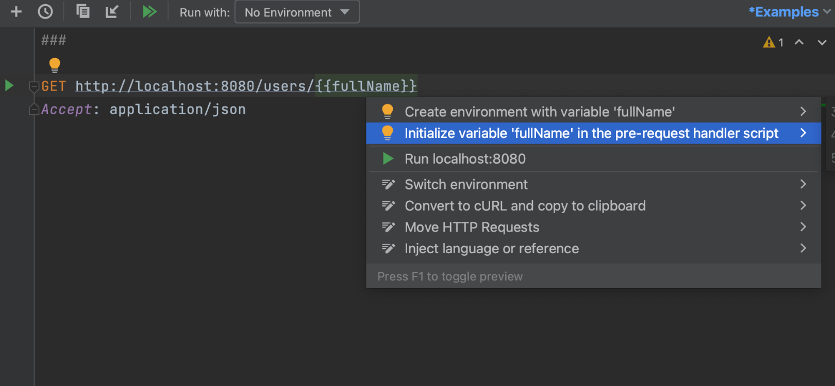Select Create environment with variable 'fullName'
Screen dimensions: 835x386
pos(539,112)
